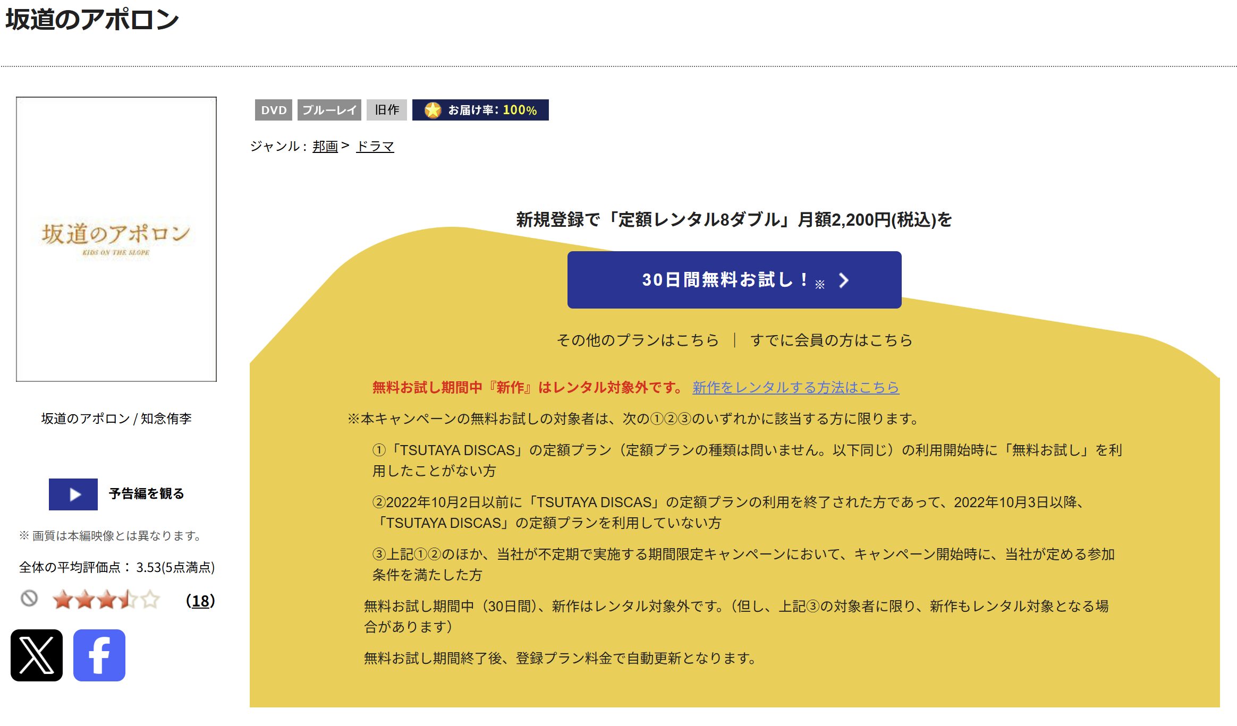Viewport: 1237px width, 726px height.
Task: Open 'その他のプランはこちら' link
Action: (638, 340)
